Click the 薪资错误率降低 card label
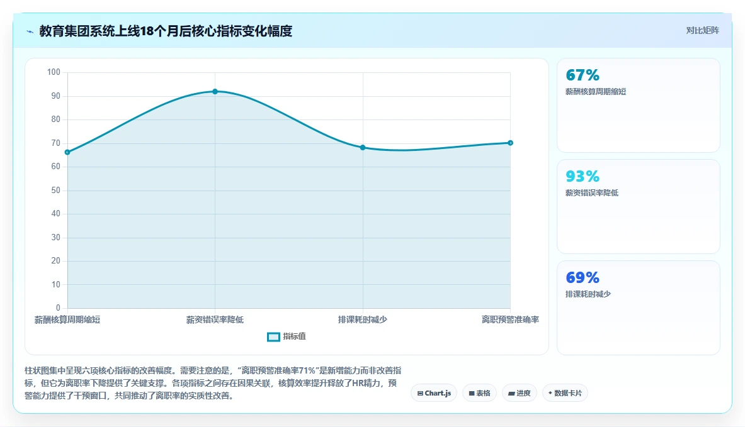This screenshot has height=427, width=745. (592, 192)
